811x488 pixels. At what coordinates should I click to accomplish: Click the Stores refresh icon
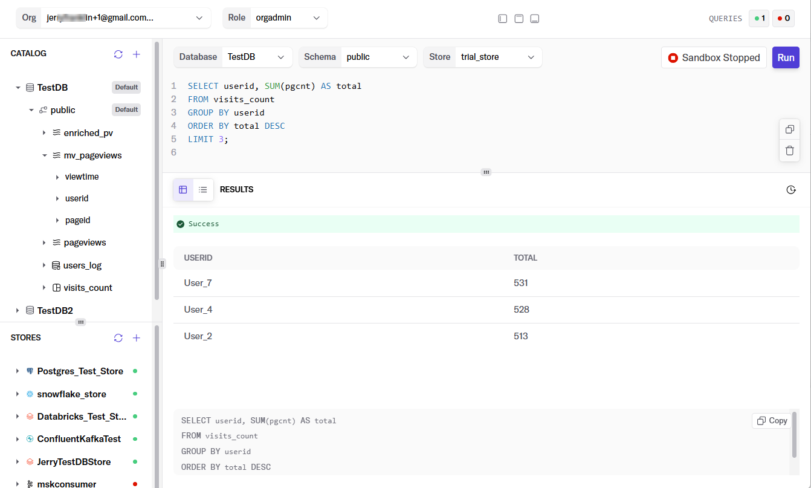118,338
